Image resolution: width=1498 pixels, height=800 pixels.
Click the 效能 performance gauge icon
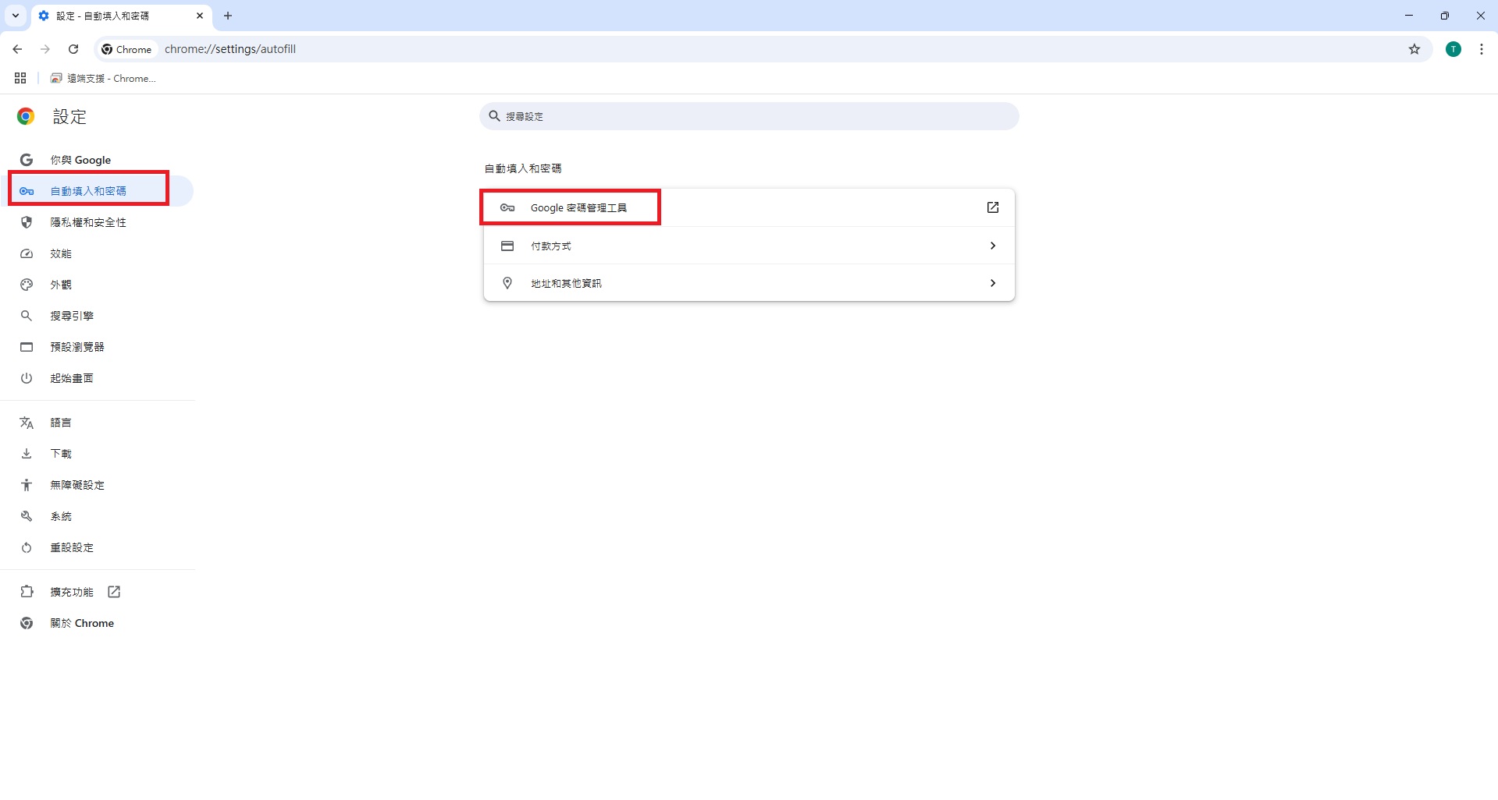27,253
